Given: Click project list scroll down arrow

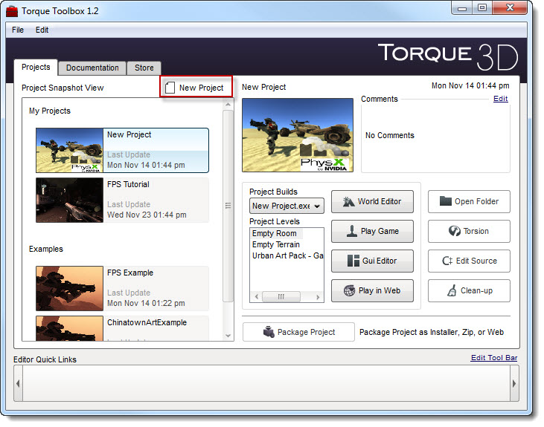Looking at the screenshot, I should (228, 335).
